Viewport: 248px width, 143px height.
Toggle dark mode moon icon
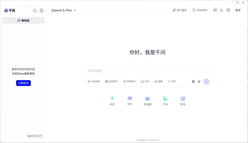pos(222,10)
